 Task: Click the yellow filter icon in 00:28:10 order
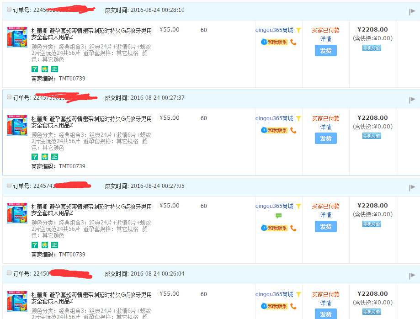coord(298,31)
